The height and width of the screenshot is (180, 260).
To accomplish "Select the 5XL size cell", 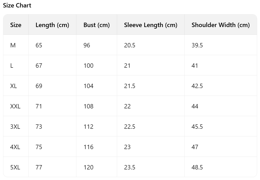I will click(x=15, y=167).
